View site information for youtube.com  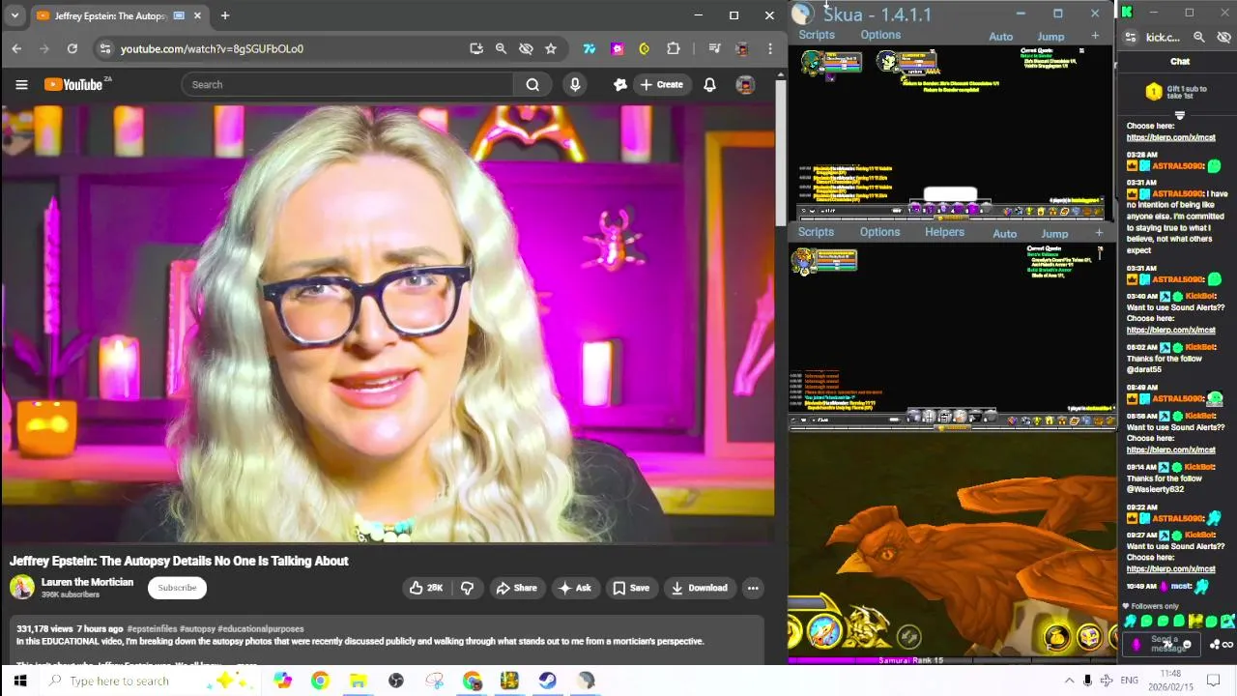pyautogui.click(x=104, y=48)
